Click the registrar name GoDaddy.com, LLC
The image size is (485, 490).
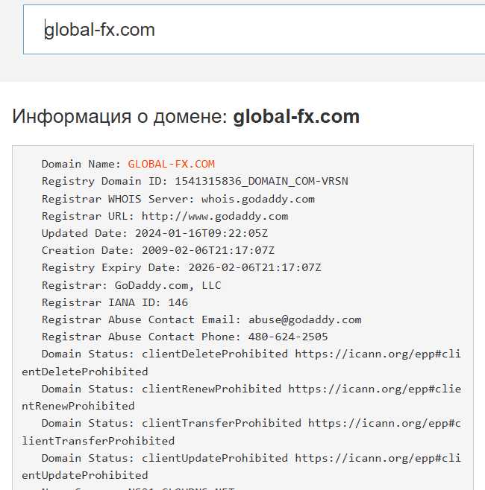pyautogui.click(x=168, y=285)
